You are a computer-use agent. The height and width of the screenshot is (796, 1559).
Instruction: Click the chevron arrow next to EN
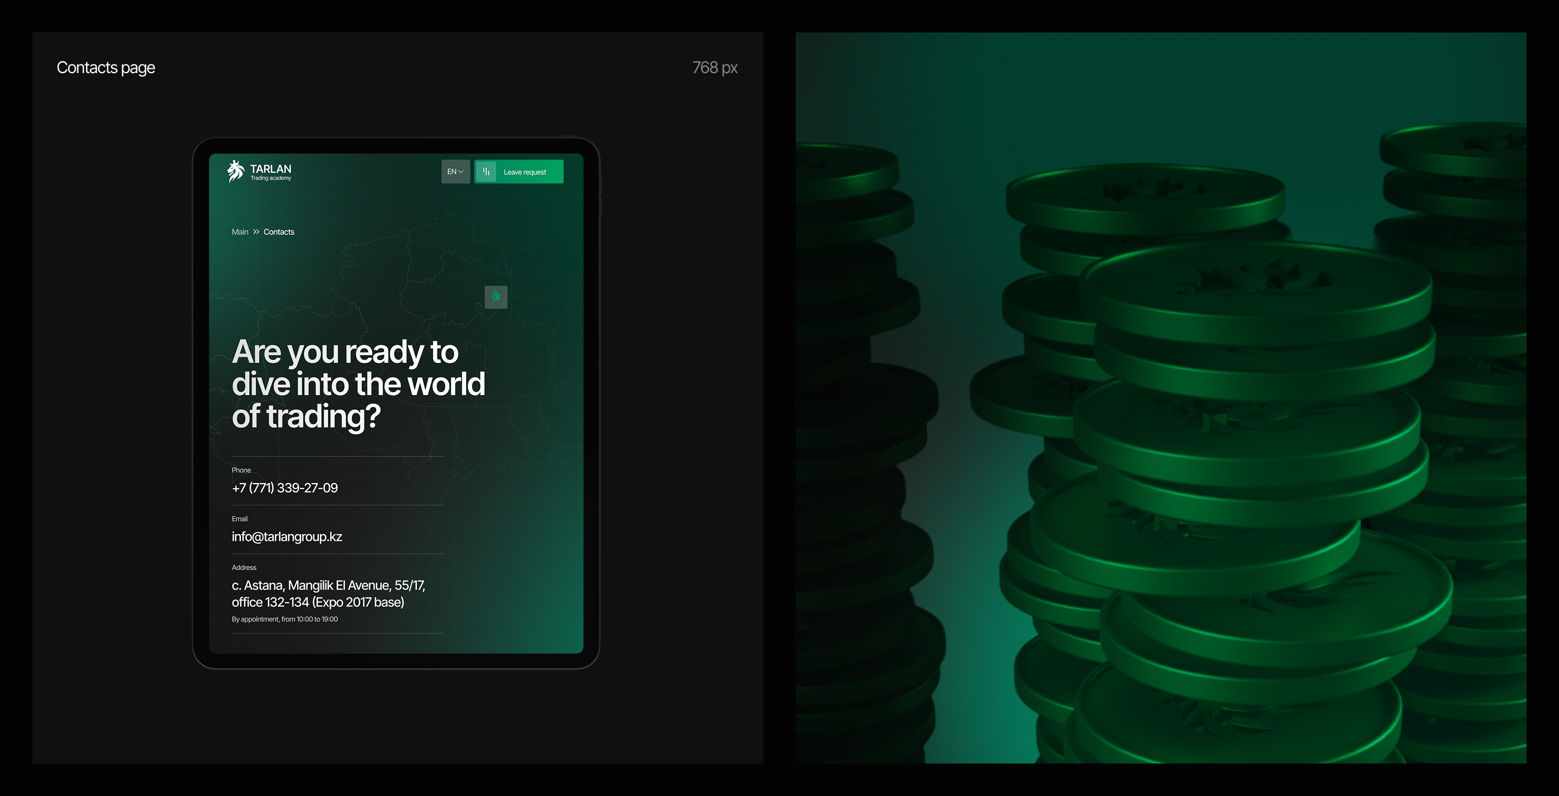461,172
